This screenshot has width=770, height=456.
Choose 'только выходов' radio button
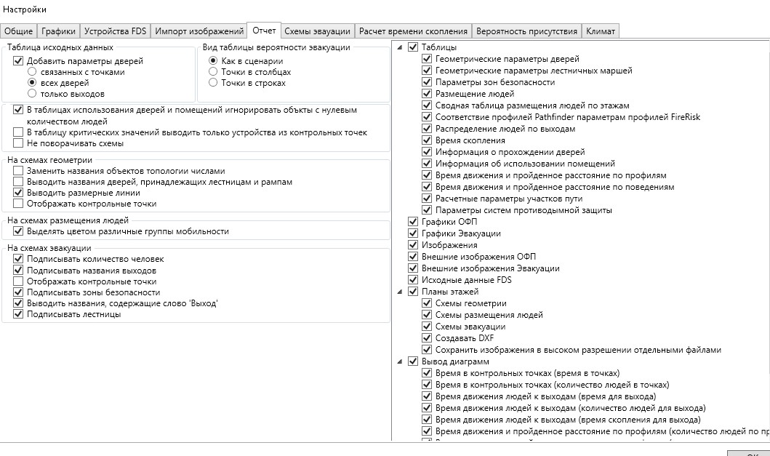[32, 94]
